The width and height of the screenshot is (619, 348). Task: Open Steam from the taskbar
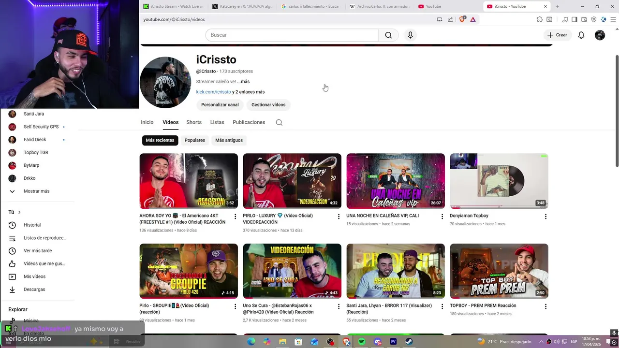[x=409, y=342]
